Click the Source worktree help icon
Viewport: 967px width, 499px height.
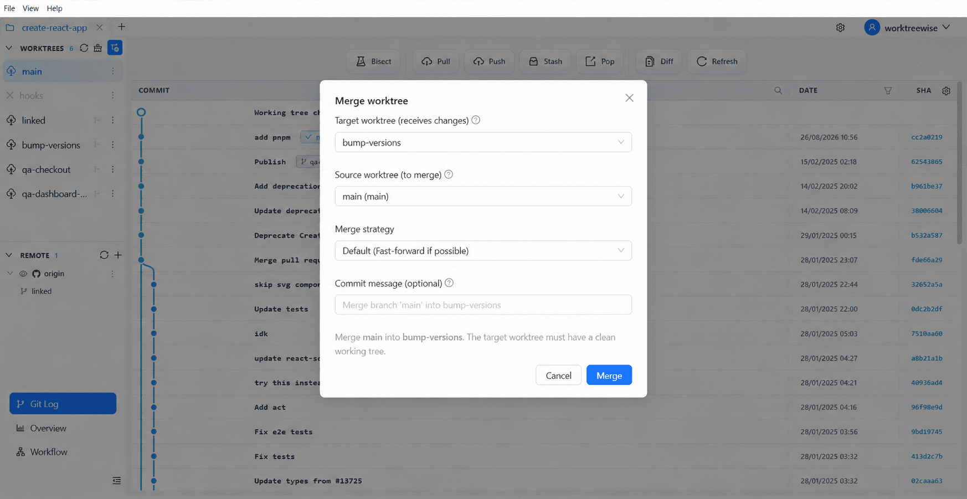point(449,174)
